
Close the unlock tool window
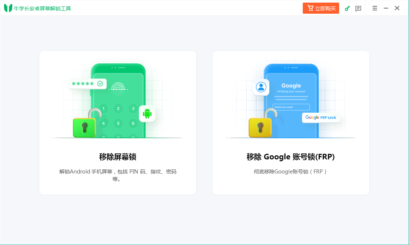click(x=397, y=8)
